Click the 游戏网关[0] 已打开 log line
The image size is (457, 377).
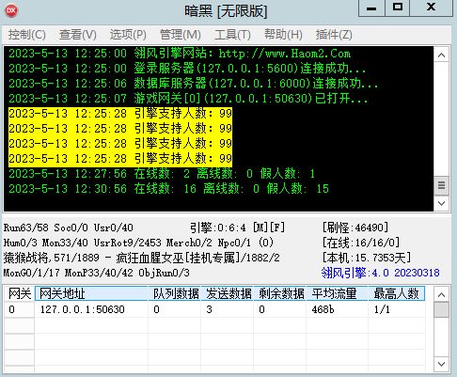pyautogui.click(x=188, y=99)
